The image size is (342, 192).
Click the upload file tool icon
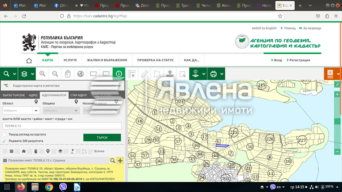170,74
